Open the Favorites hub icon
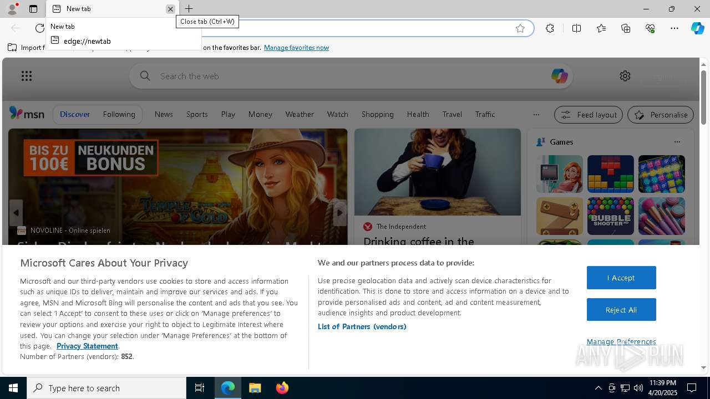 [x=601, y=28]
